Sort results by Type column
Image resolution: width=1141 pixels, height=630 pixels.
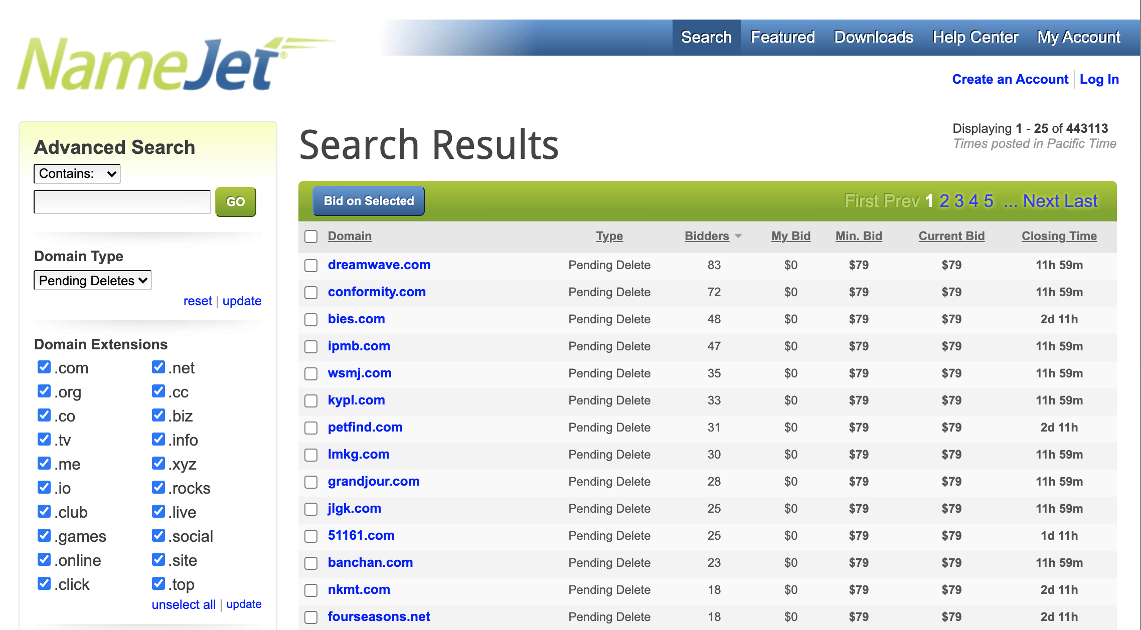(609, 236)
